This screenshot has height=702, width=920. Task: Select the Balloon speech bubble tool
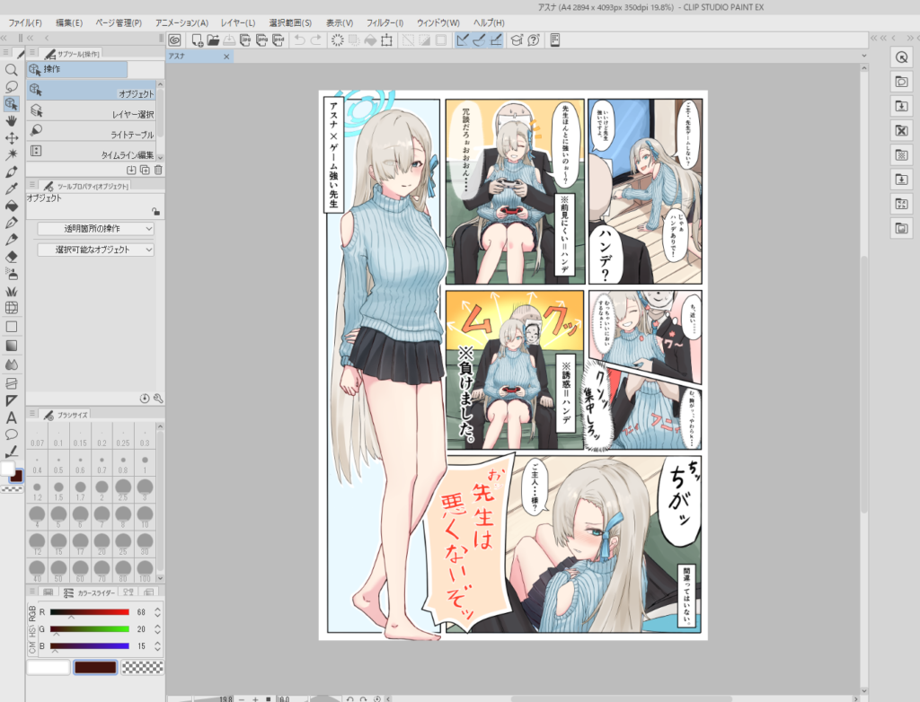pos(11,434)
